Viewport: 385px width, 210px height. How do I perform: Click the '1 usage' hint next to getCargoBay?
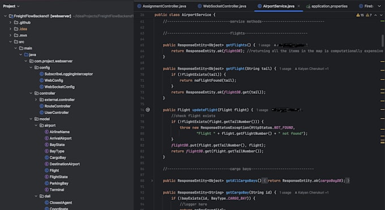285,193
